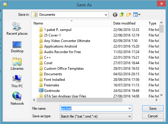Click folder icon of Documents row
The height and width of the screenshot is (124, 168).
tap(41, 74)
